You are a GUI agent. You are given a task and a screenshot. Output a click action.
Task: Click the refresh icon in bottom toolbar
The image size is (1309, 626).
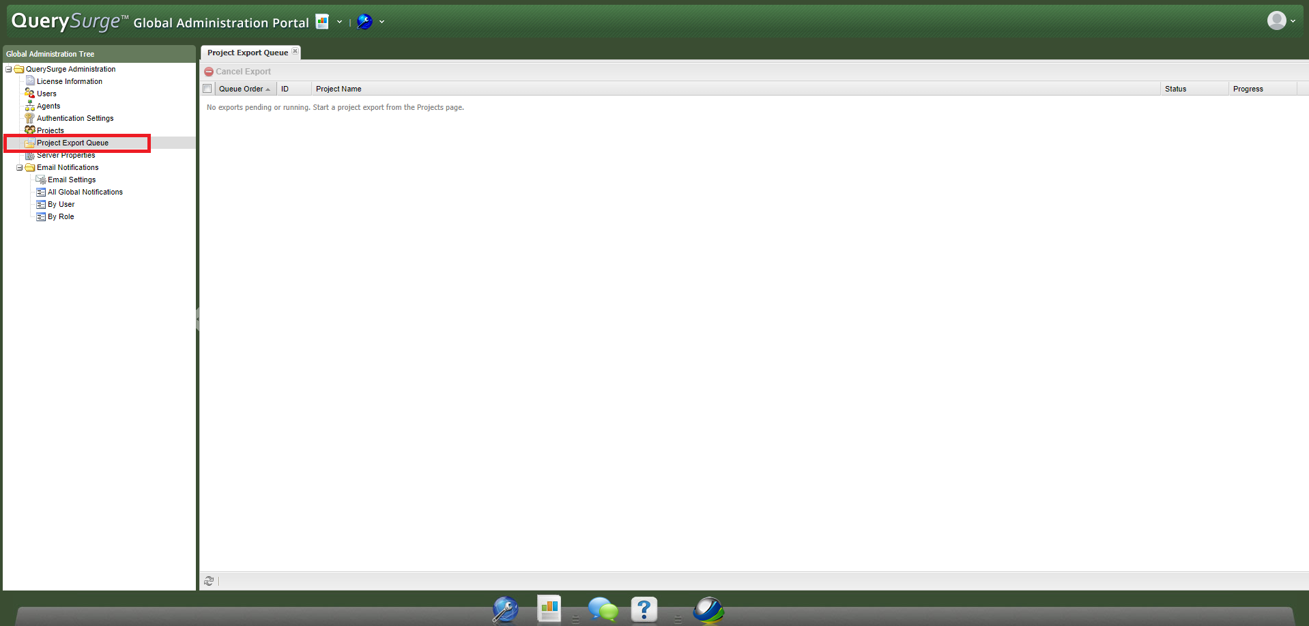coord(209,581)
